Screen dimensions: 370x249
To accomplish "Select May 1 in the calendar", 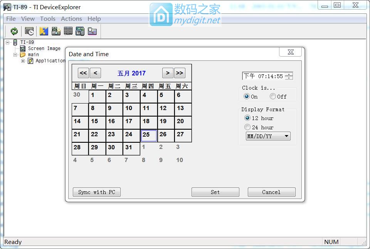I will (97, 96).
